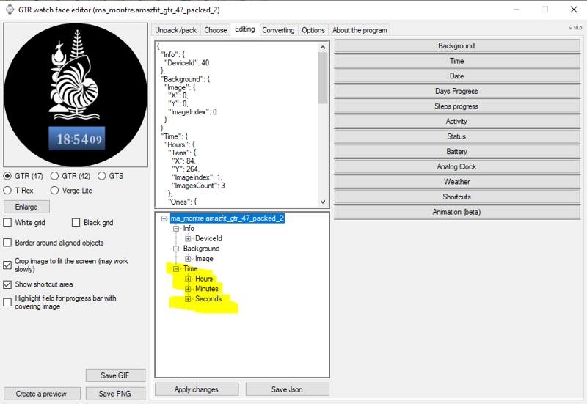The image size is (587, 404).
Task: Select the ma_montre.amazfit_gtr_47_packed_2 tree item
Action: pyautogui.click(x=227, y=218)
